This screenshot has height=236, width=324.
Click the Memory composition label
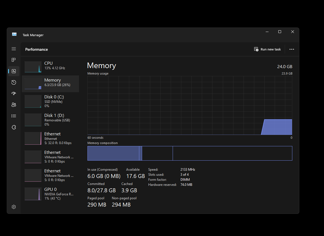[103, 143]
